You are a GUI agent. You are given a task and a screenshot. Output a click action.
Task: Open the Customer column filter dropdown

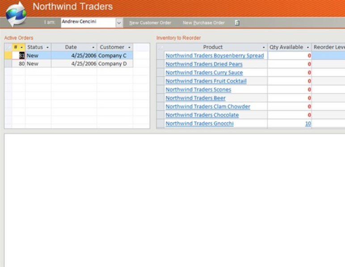pos(130,47)
